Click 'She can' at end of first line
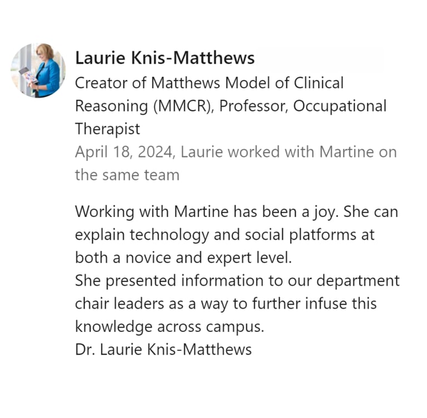The image size is (427, 418). 371,211
